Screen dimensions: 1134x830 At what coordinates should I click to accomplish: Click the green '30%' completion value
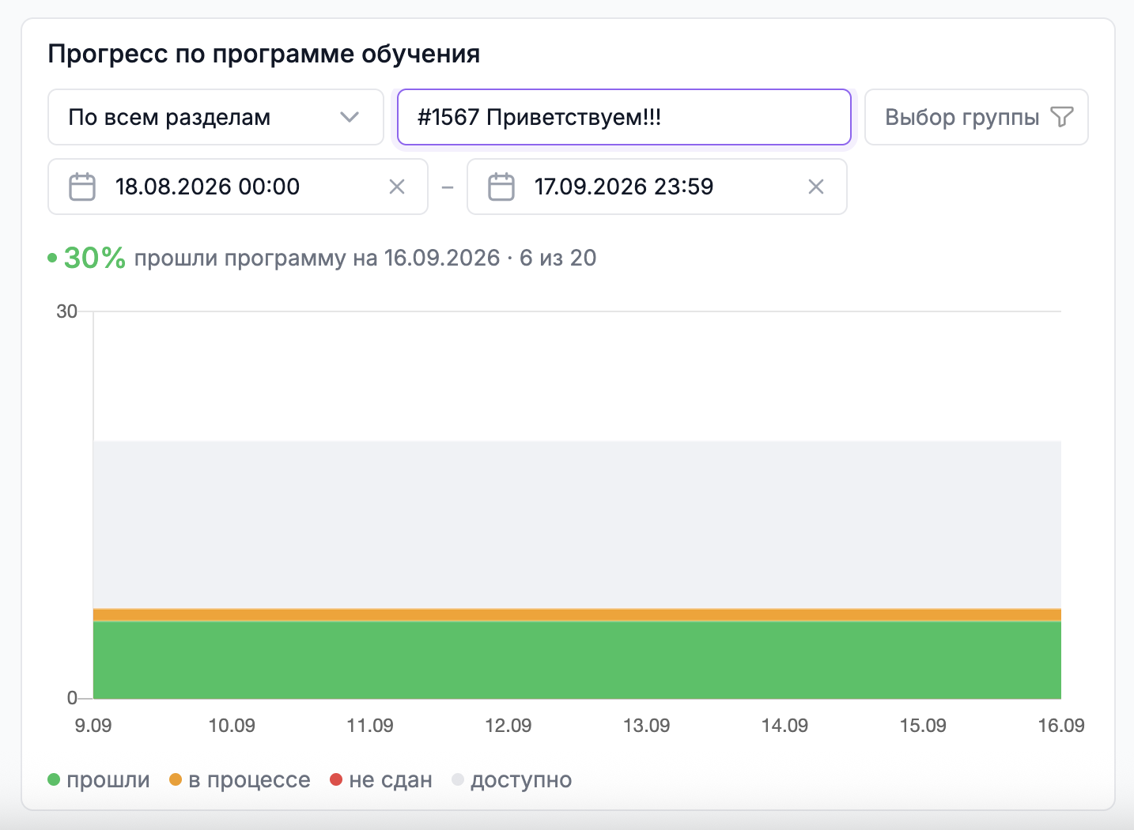point(94,258)
